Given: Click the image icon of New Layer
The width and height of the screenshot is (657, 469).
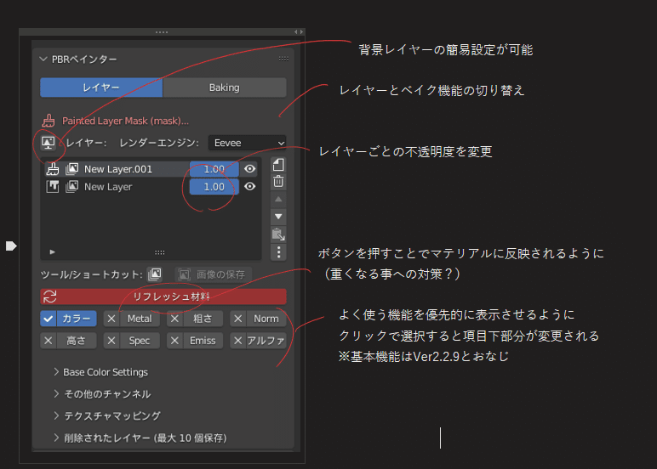Looking at the screenshot, I should click(x=71, y=187).
